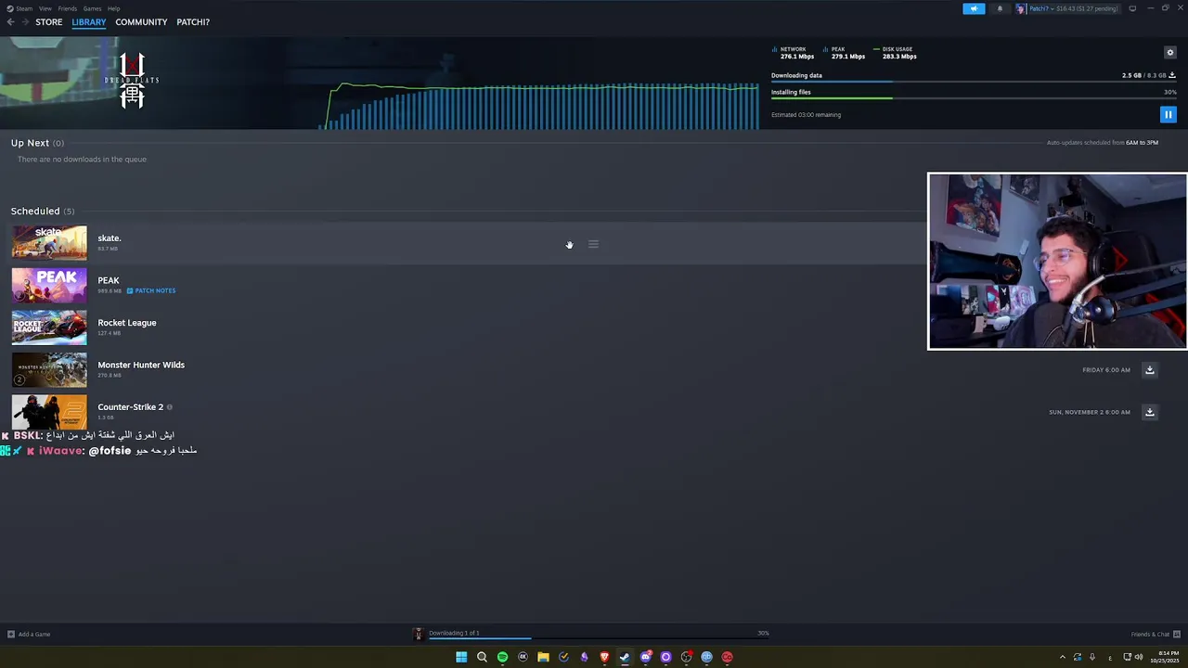1188x668 pixels.
Task: Click Add a Game
Action: [29, 635]
